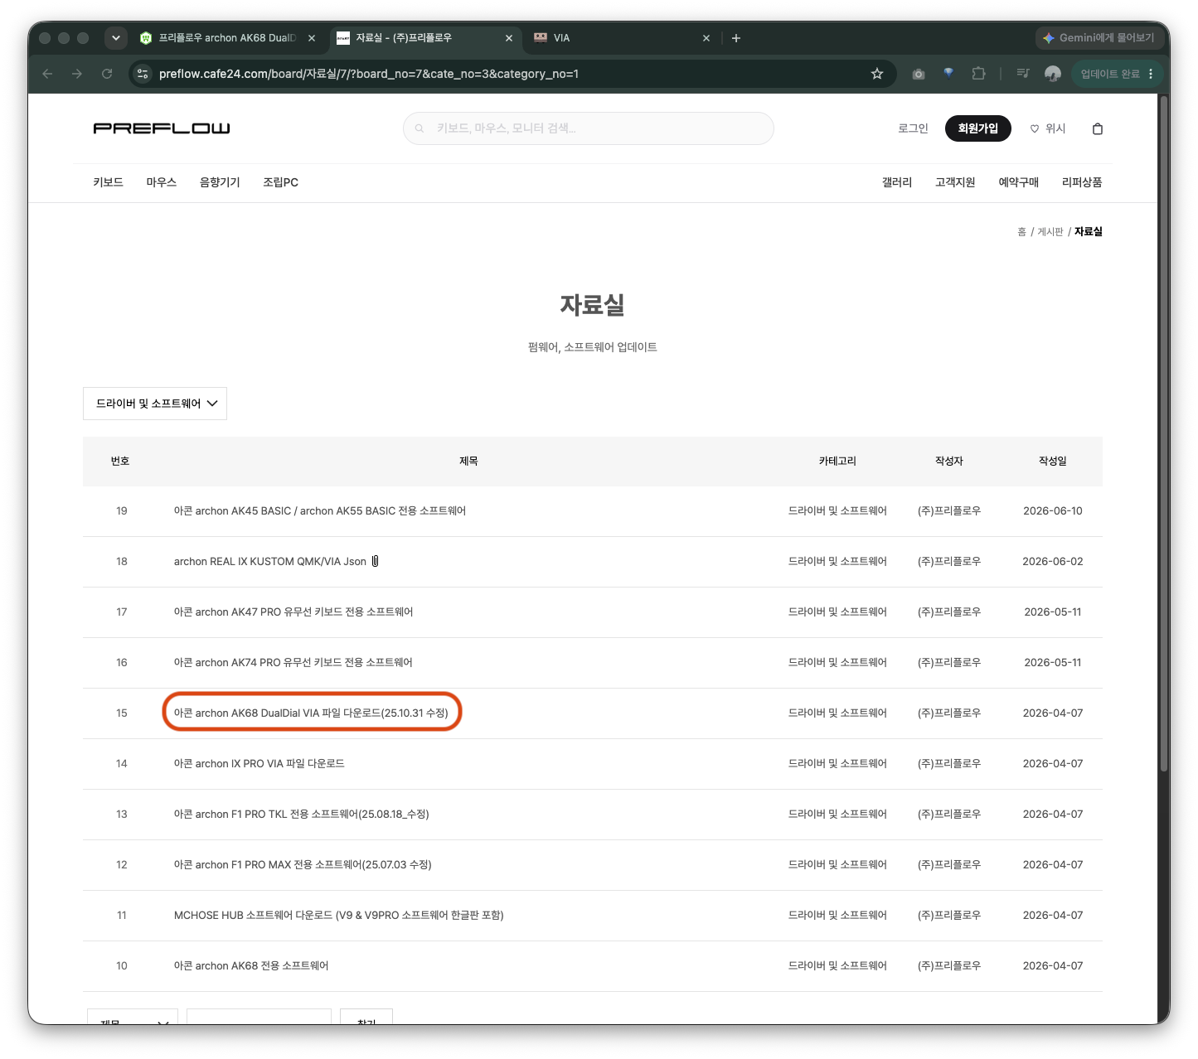The width and height of the screenshot is (1198, 1059).
Task: Click the 회원가입 button
Action: coord(978,128)
